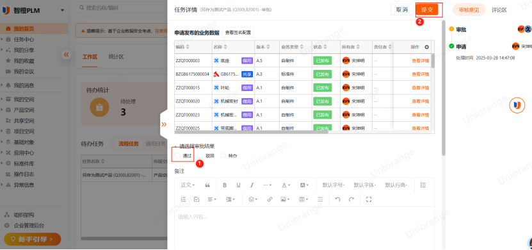This screenshot has width=532, height=250.
Task: Open the indent options dropdown
Action: click(230, 199)
